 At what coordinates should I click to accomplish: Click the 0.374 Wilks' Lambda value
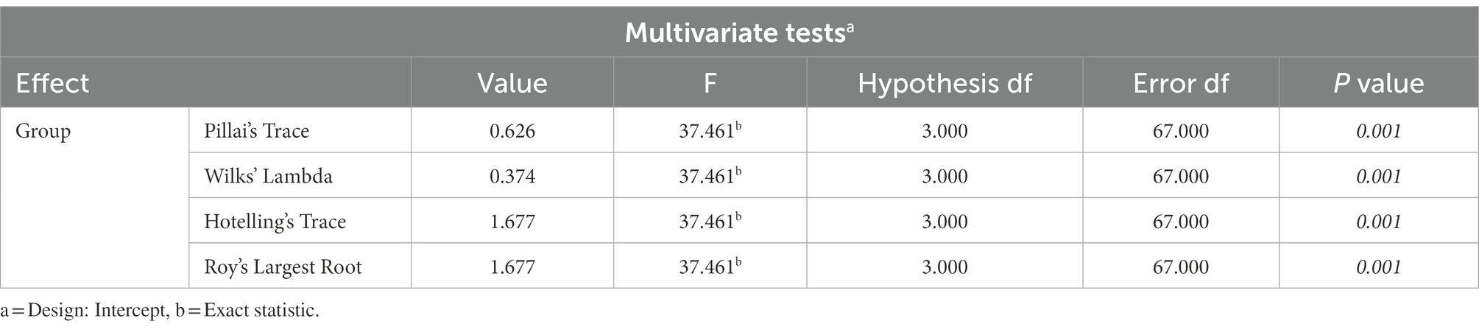(512, 176)
